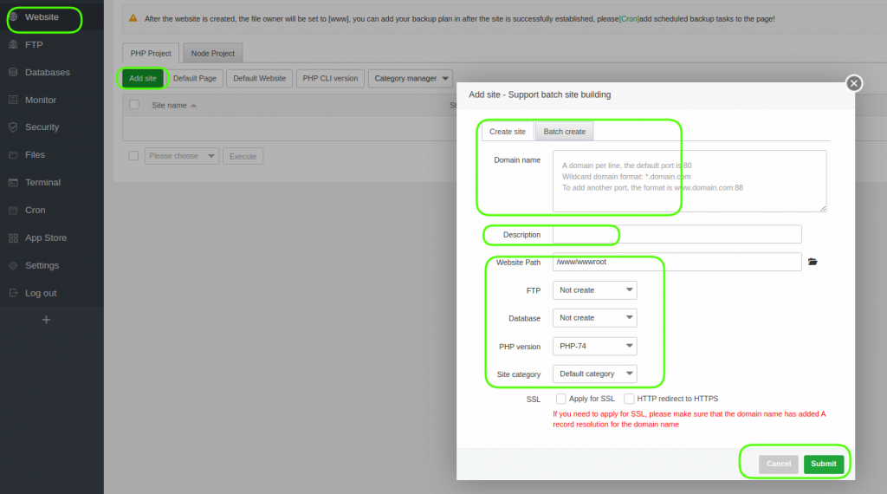Open the Site category dropdown
Viewport: 887px width, 494px height.
pyautogui.click(x=594, y=374)
